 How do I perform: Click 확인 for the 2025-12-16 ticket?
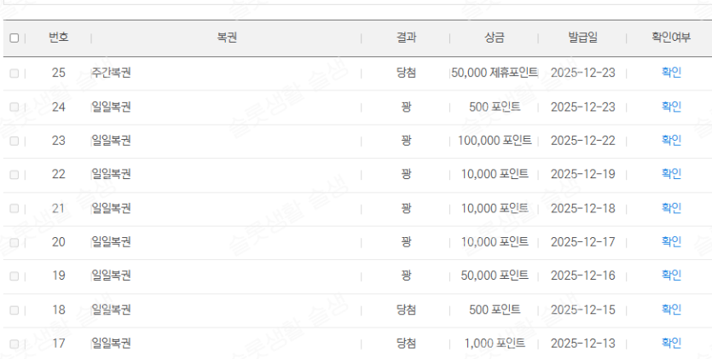pos(671,275)
